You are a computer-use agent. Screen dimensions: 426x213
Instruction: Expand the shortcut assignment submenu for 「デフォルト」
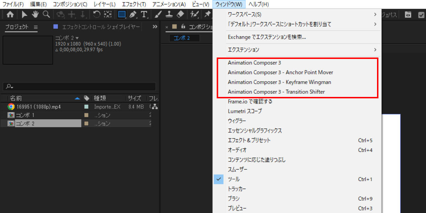click(x=297, y=24)
